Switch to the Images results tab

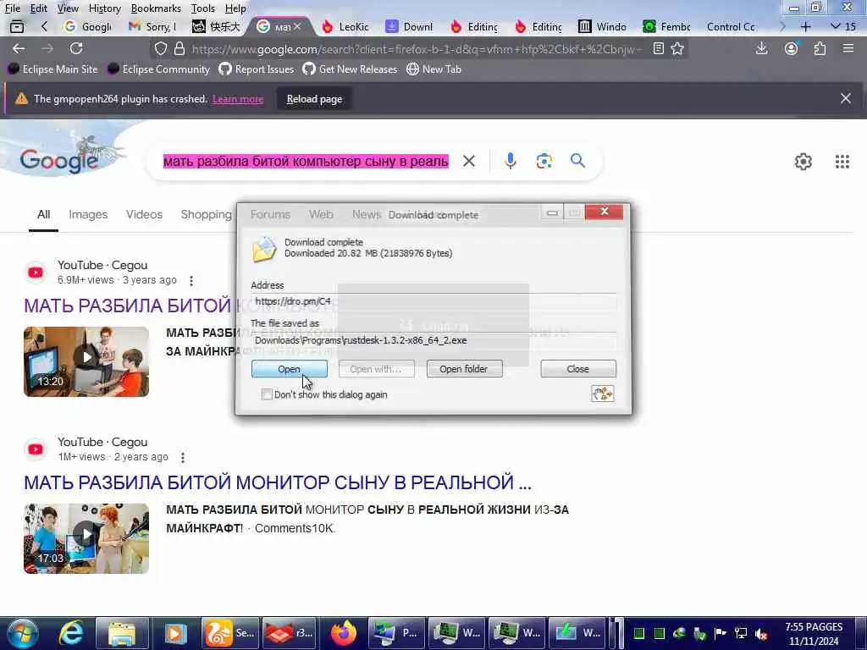pyautogui.click(x=88, y=214)
